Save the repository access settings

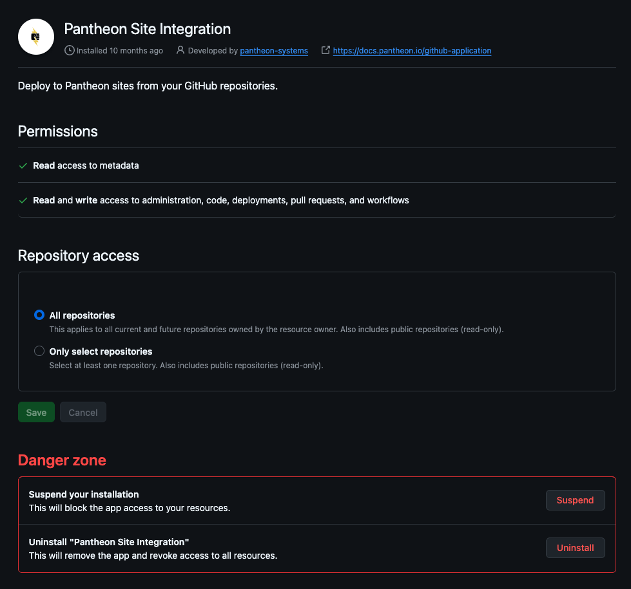click(36, 412)
